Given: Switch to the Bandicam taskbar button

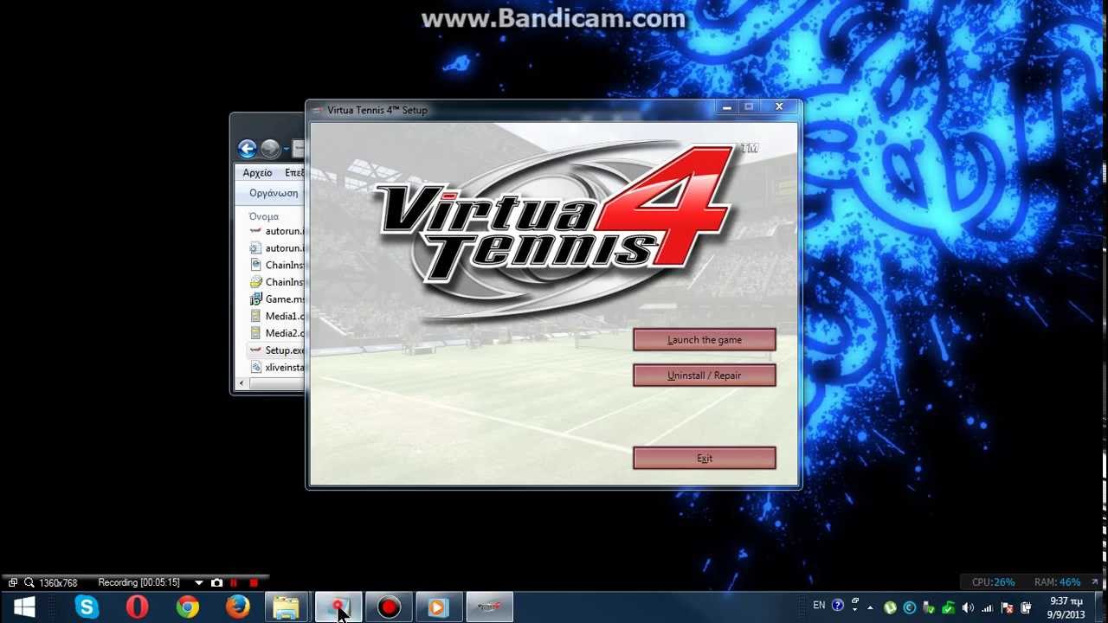Looking at the screenshot, I should (x=389, y=607).
